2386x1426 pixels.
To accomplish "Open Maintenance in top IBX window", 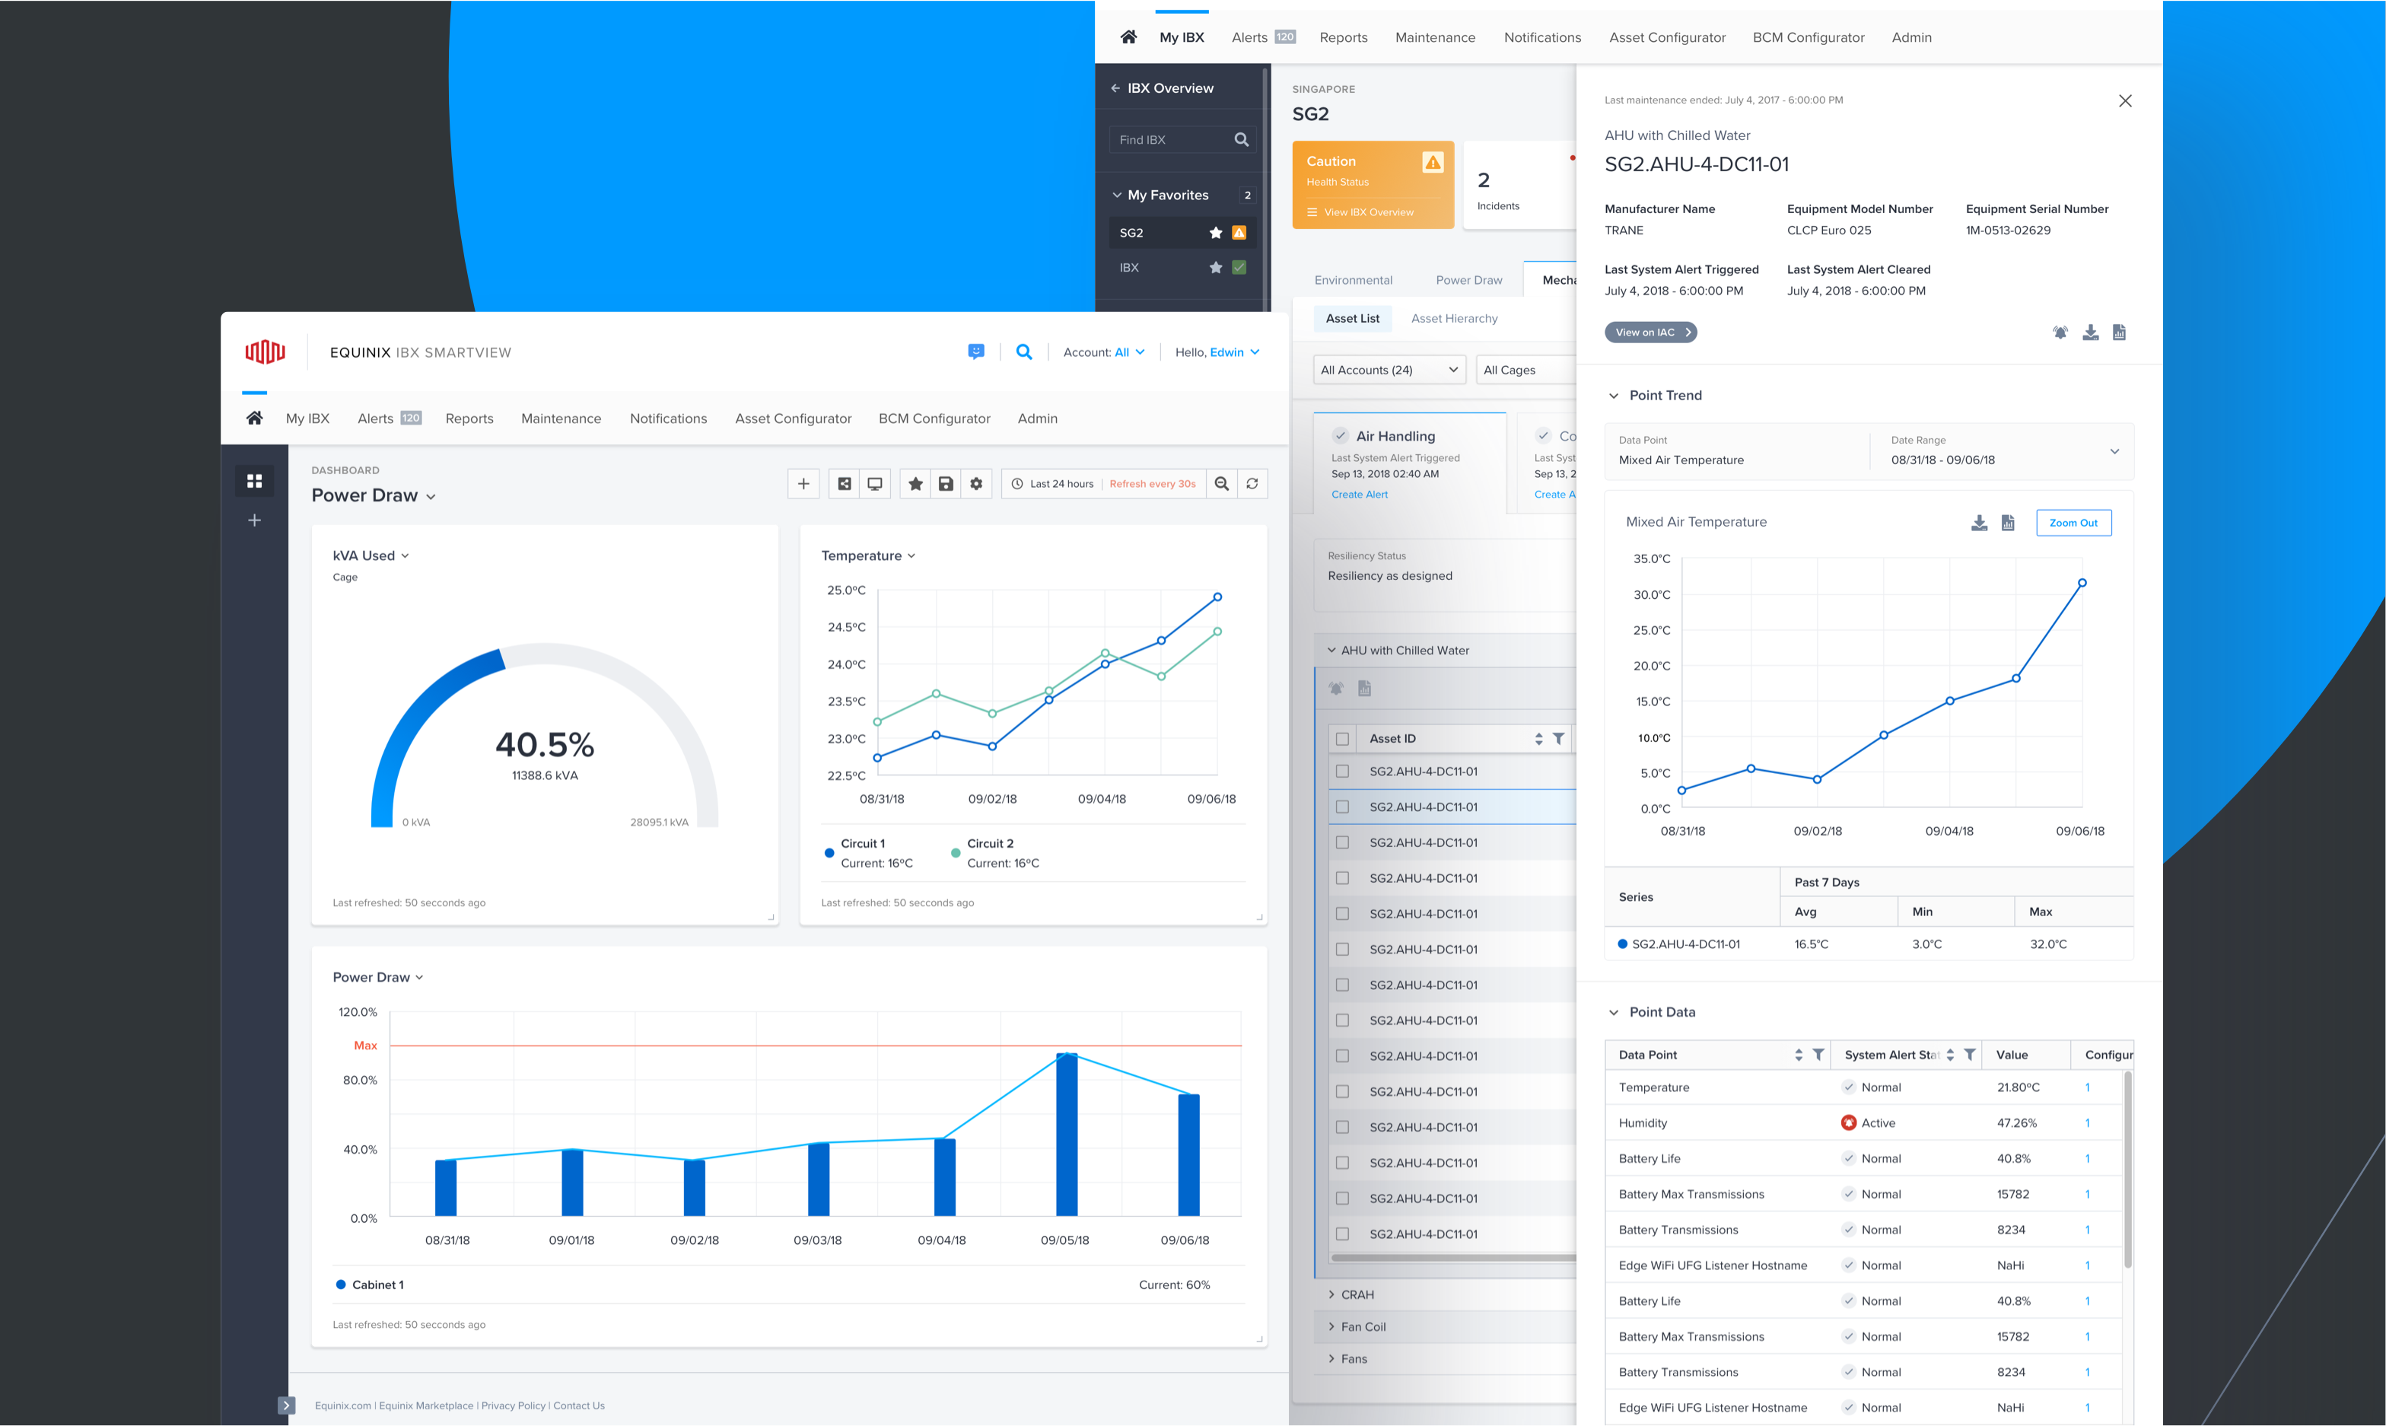I will coord(1435,37).
